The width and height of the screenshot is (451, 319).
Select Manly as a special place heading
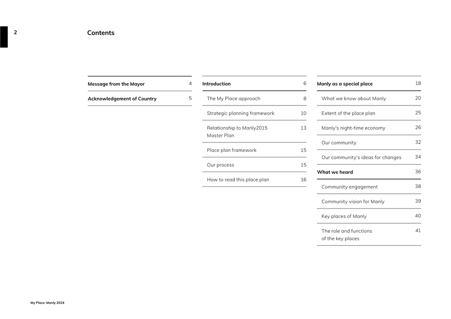pos(344,84)
